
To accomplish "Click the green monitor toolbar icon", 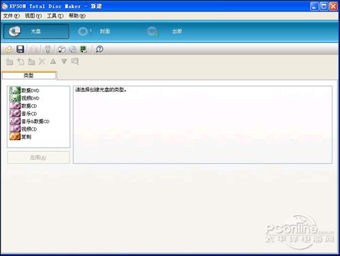I will point(84,49).
